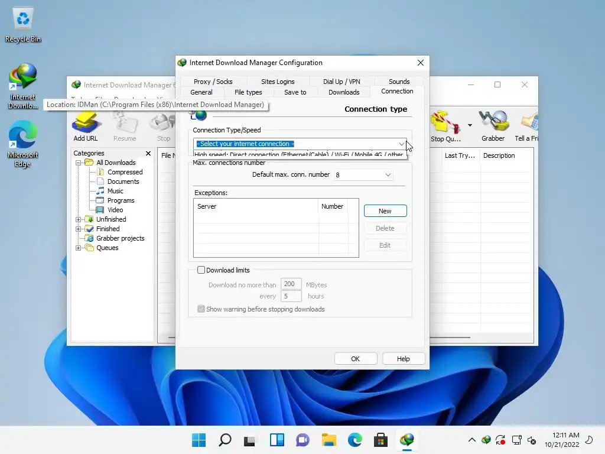Screen dimensions: 605x454
Task: Click the Stop Queue toolbar icon
Action: click(445, 127)
